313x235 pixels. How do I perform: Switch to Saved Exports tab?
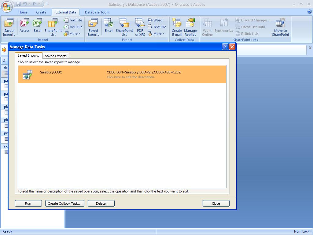(56, 56)
